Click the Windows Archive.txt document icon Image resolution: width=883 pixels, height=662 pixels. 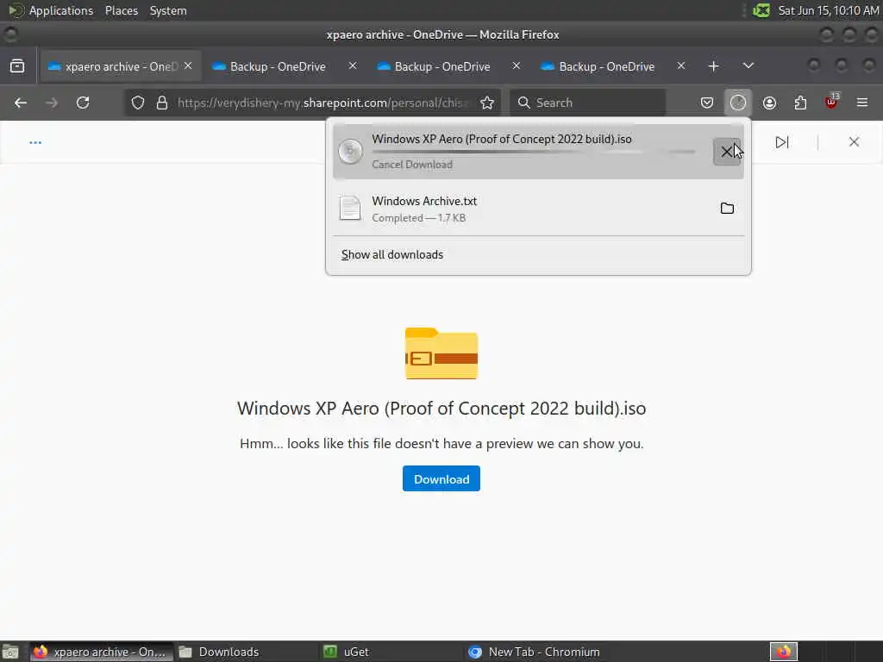tap(350, 209)
